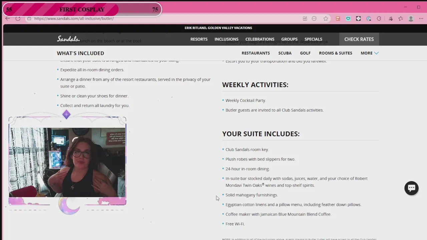
Task: Open the live chat bubble button
Action: pos(411,188)
